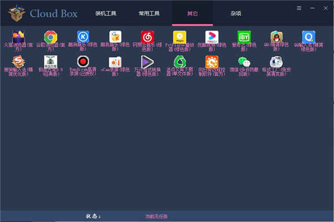Select the blue QQ input method icon
This screenshot has width=334, height=222.
pyautogui.click(x=309, y=37)
